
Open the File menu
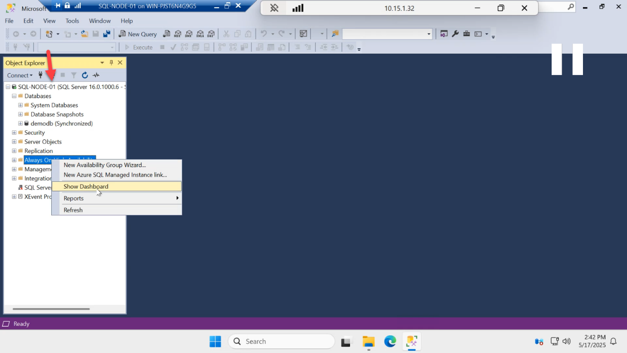click(x=9, y=21)
